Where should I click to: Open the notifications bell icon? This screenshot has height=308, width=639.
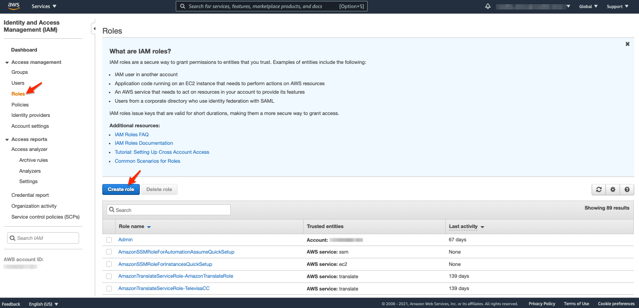click(x=488, y=7)
